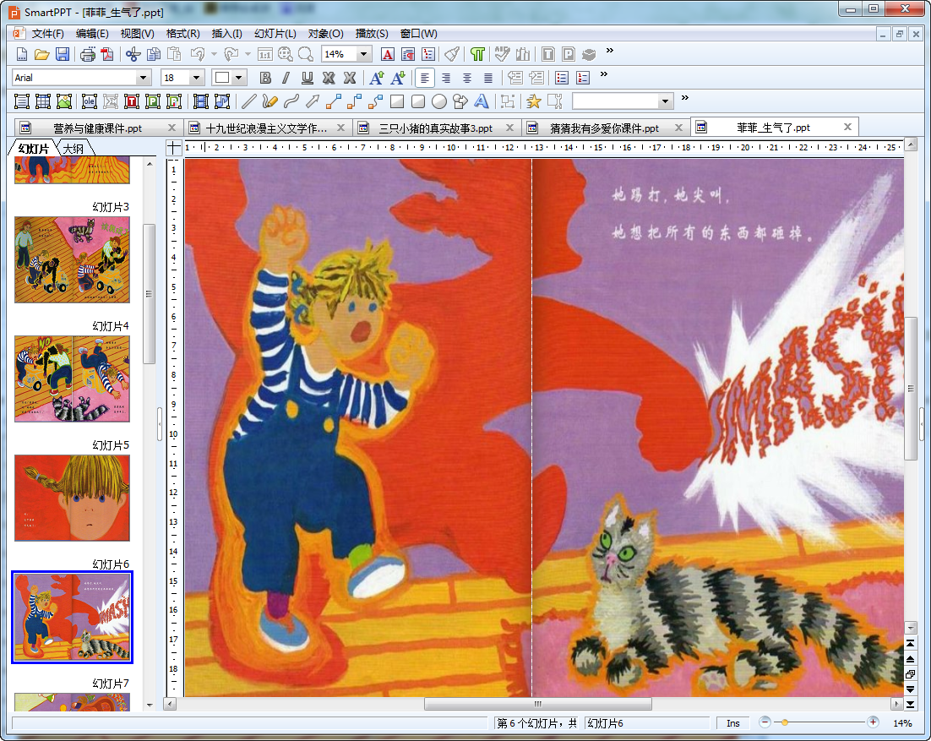Expand more formatting toolbar buttons chevron
The image size is (931, 741).
pos(604,74)
